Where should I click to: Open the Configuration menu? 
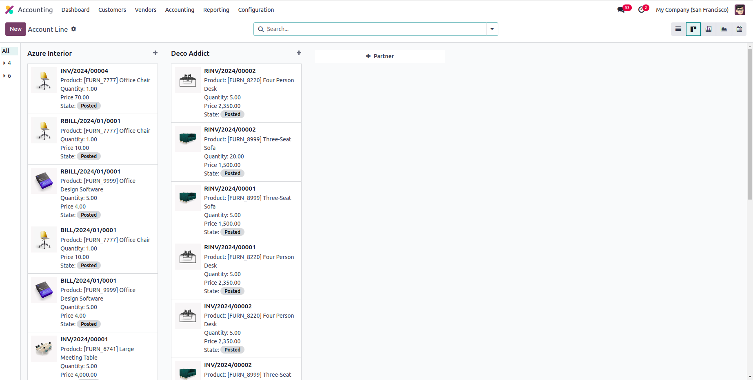tap(256, 10)
